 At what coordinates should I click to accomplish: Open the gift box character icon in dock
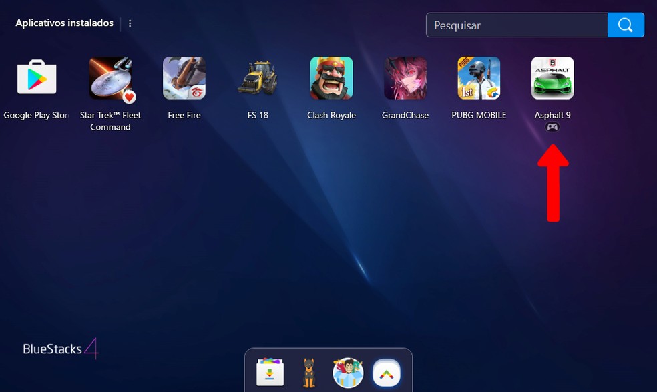click(348, 373)
